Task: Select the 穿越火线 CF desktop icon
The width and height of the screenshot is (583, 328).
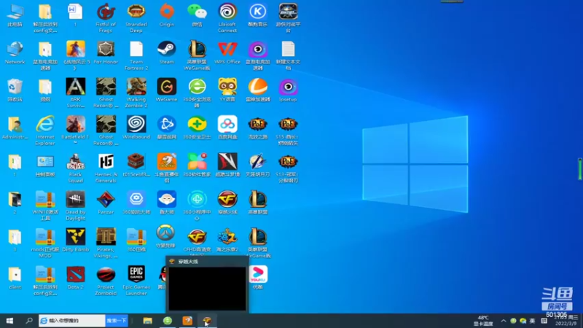Action: pos(227,203)
